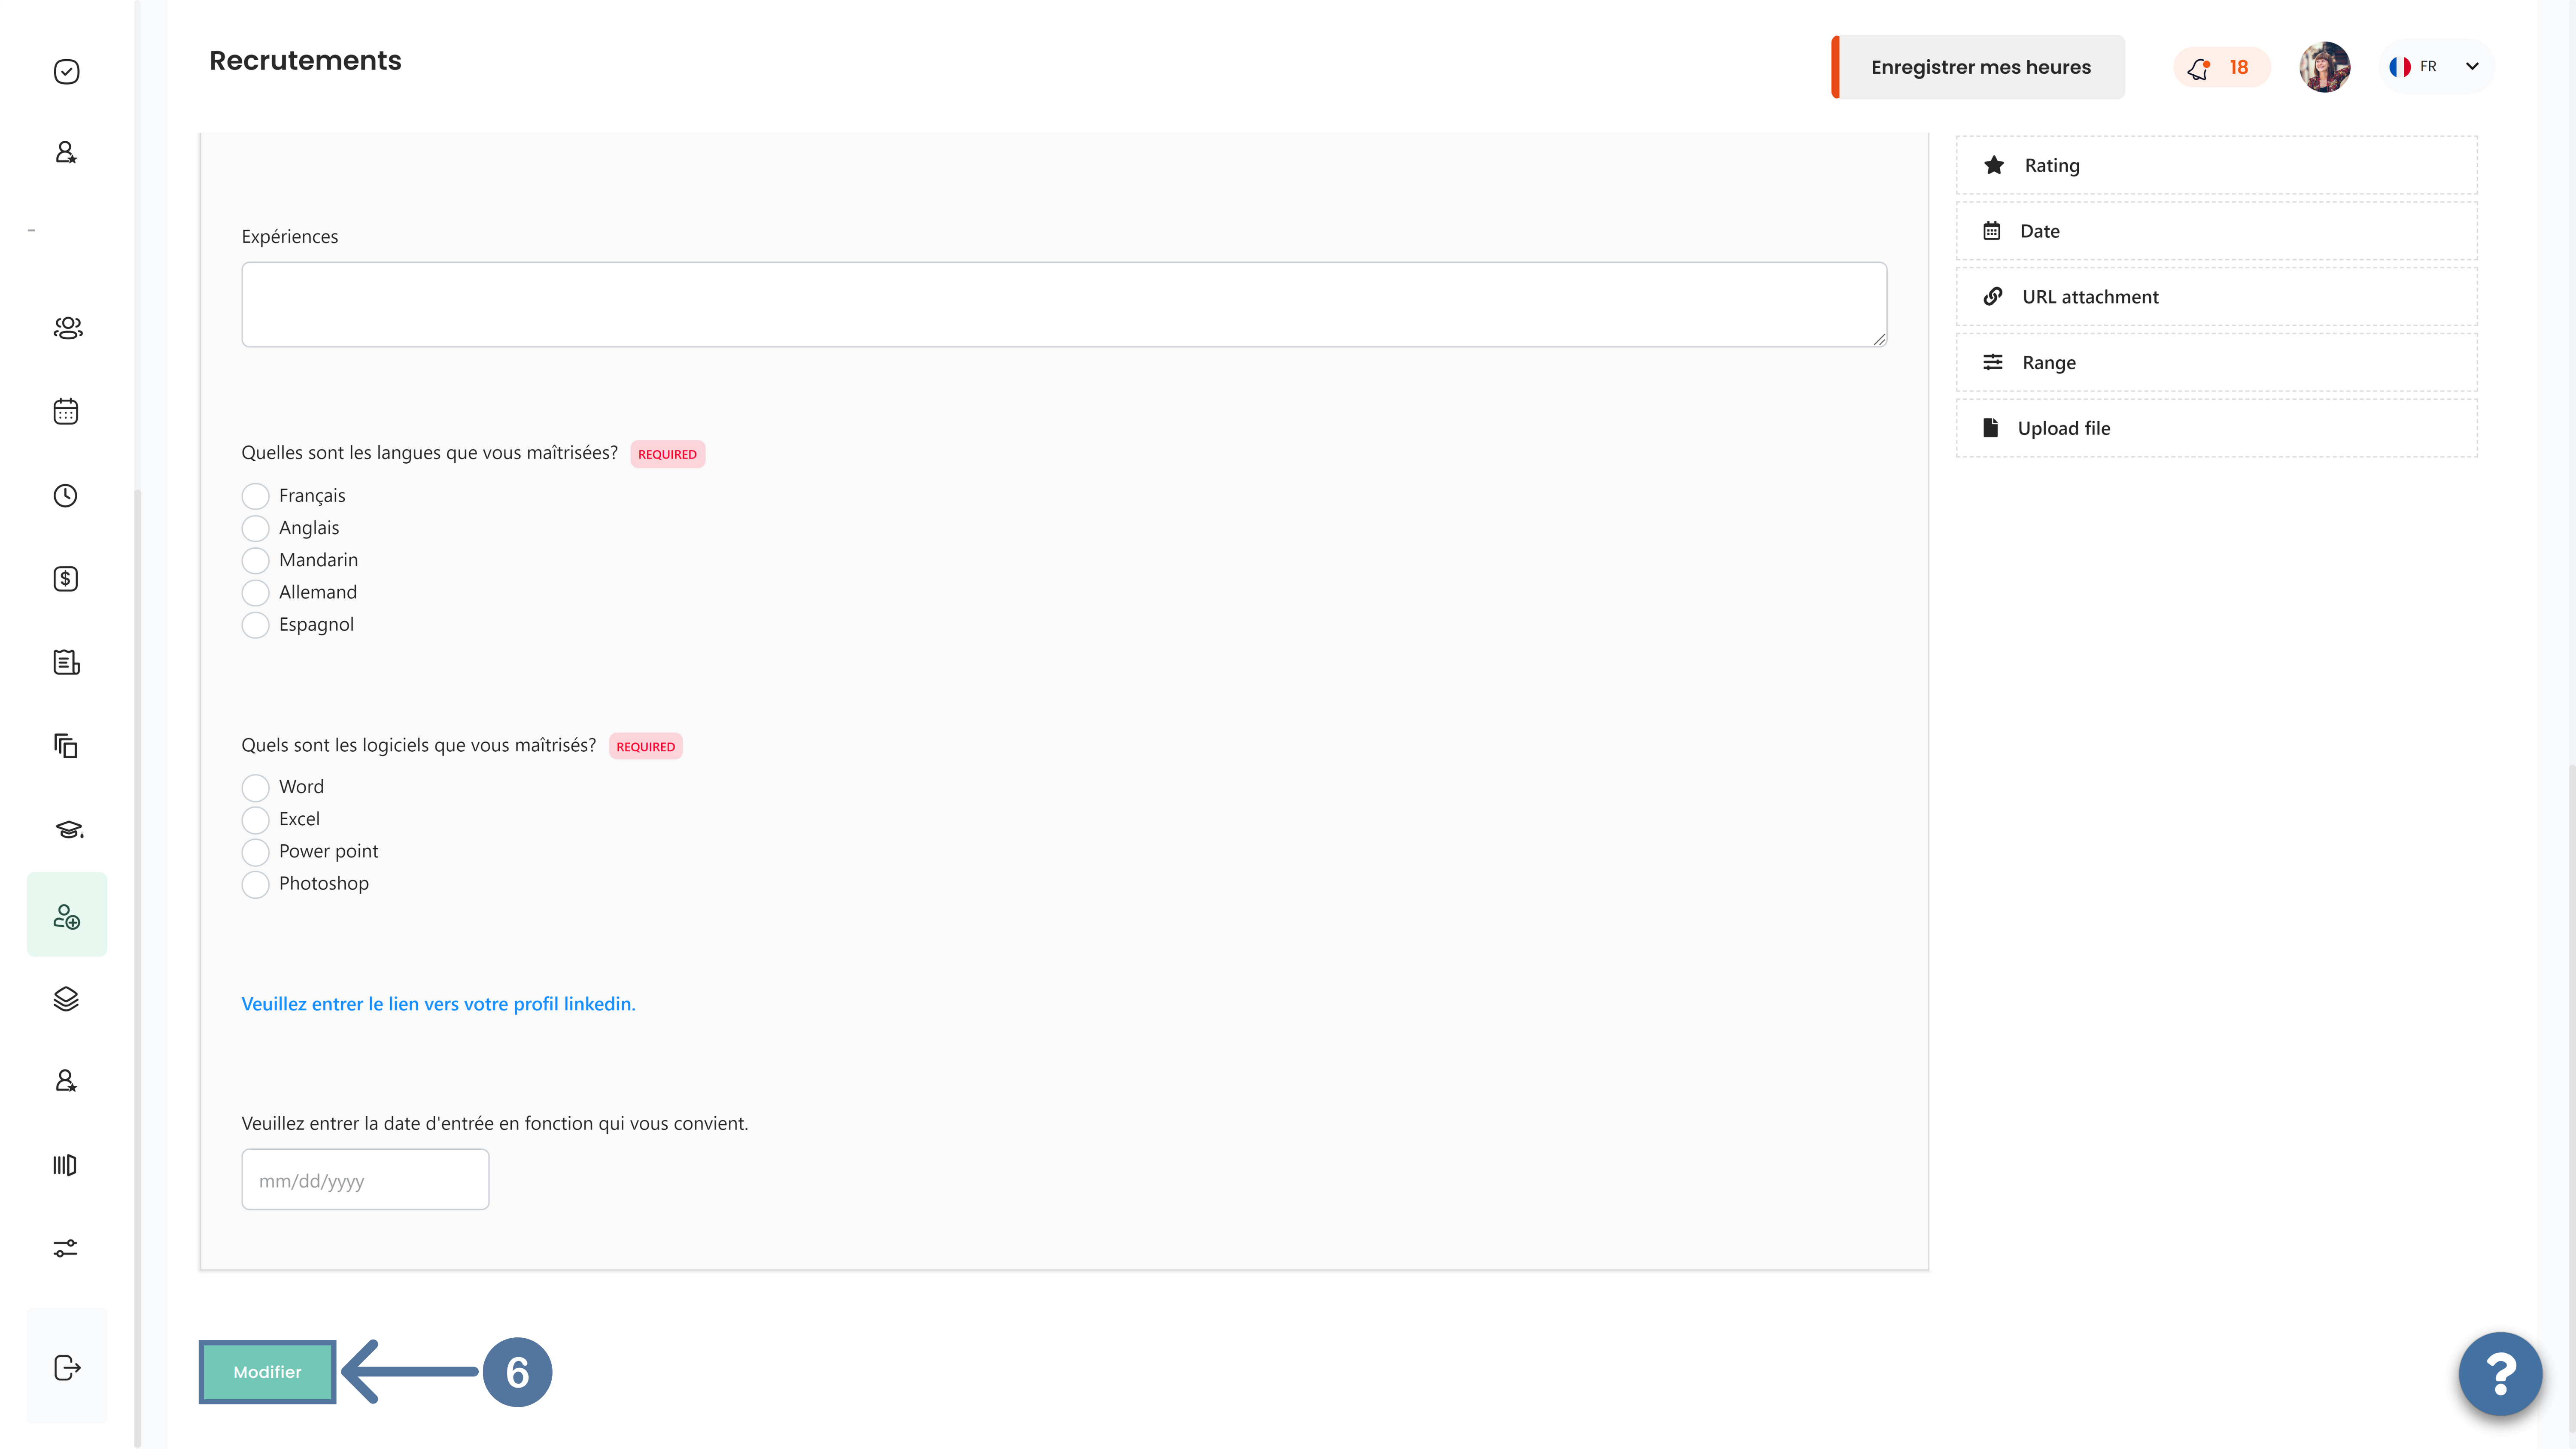Click the Modifier button
The width and height of the screenshot is (2576, 1449).
267,1372
